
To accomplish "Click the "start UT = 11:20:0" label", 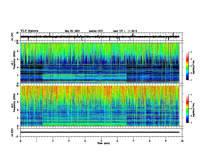I will (x=125, y=31).
